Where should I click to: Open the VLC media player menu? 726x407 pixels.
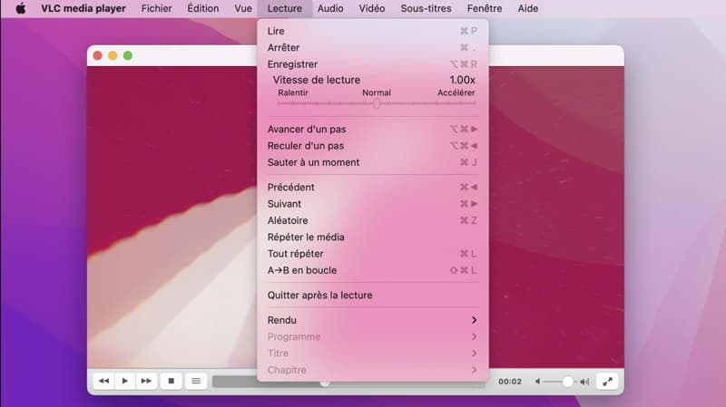[x=83, y=8]
